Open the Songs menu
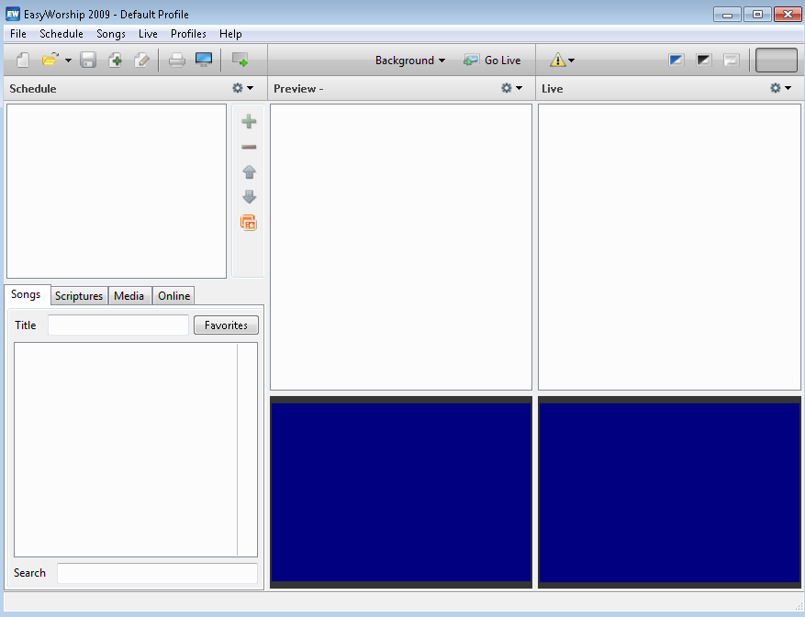805x617 pixels. 111,34
